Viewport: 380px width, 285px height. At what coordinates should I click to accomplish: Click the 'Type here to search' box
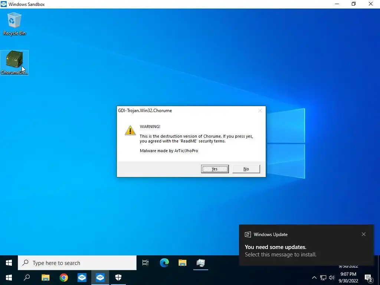coord(77,263)
